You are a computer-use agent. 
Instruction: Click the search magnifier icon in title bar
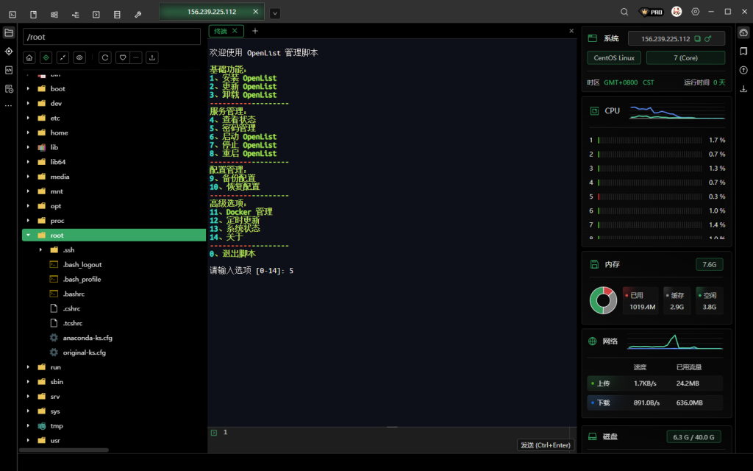click(x=624, y=12)
